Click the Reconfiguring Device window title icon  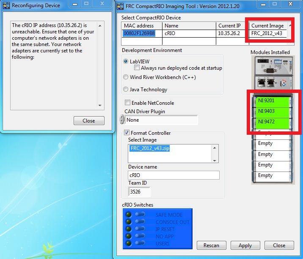(6, 5)
